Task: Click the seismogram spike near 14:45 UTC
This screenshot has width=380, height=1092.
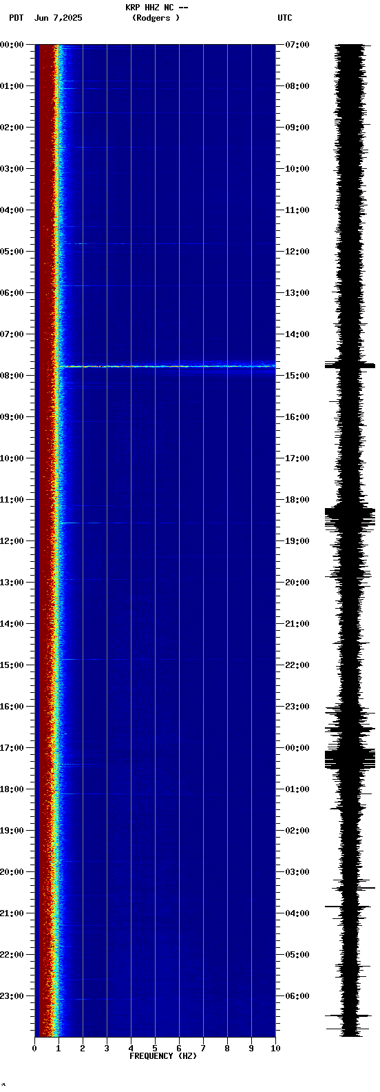Action: 350,365
